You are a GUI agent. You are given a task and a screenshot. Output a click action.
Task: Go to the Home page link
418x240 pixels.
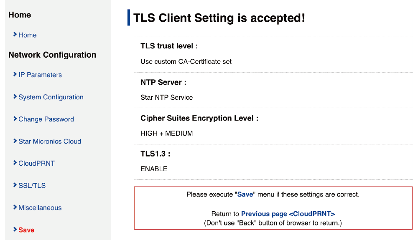pyautogui.click(x=28, y=35)
